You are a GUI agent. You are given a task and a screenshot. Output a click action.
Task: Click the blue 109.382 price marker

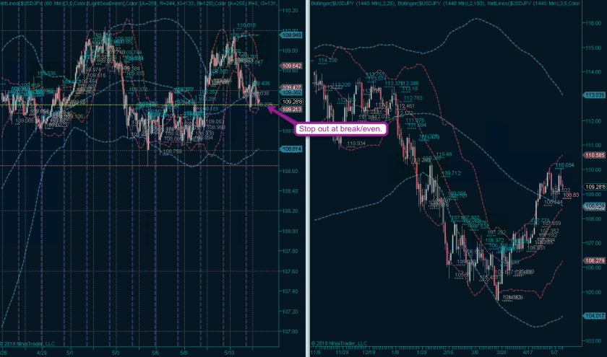(291, 93)
